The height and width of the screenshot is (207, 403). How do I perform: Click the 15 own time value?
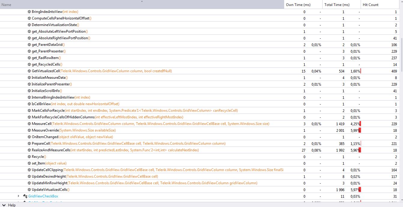[304, 71]
